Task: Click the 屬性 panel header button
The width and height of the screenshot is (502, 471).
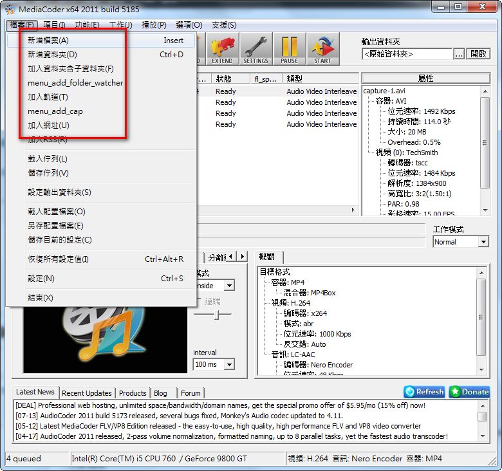Action: coord(426,78)
